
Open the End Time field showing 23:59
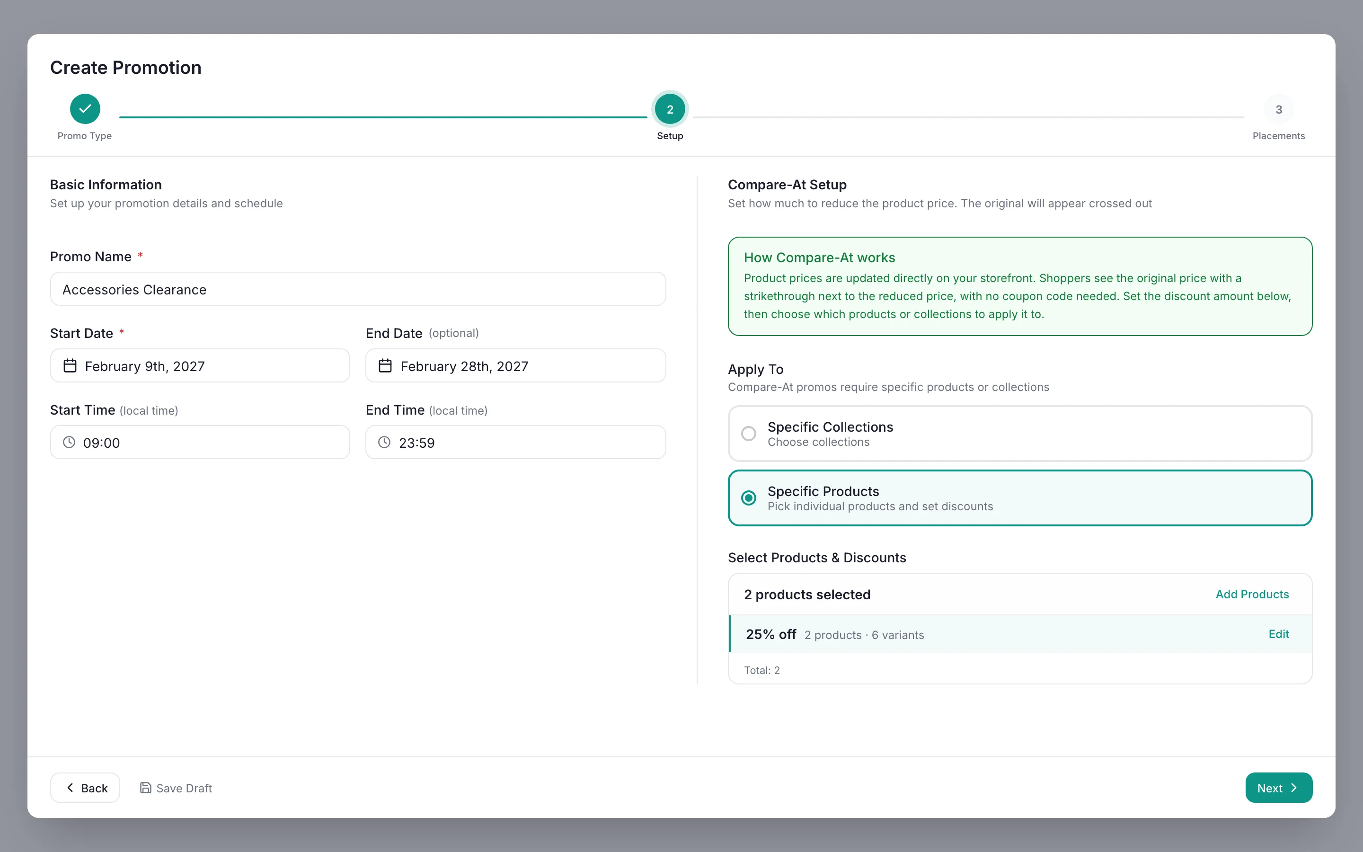click(x=515, y=443)
